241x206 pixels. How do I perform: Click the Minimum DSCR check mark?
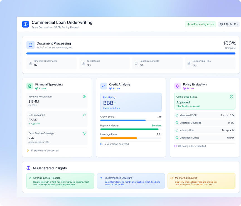177,115
